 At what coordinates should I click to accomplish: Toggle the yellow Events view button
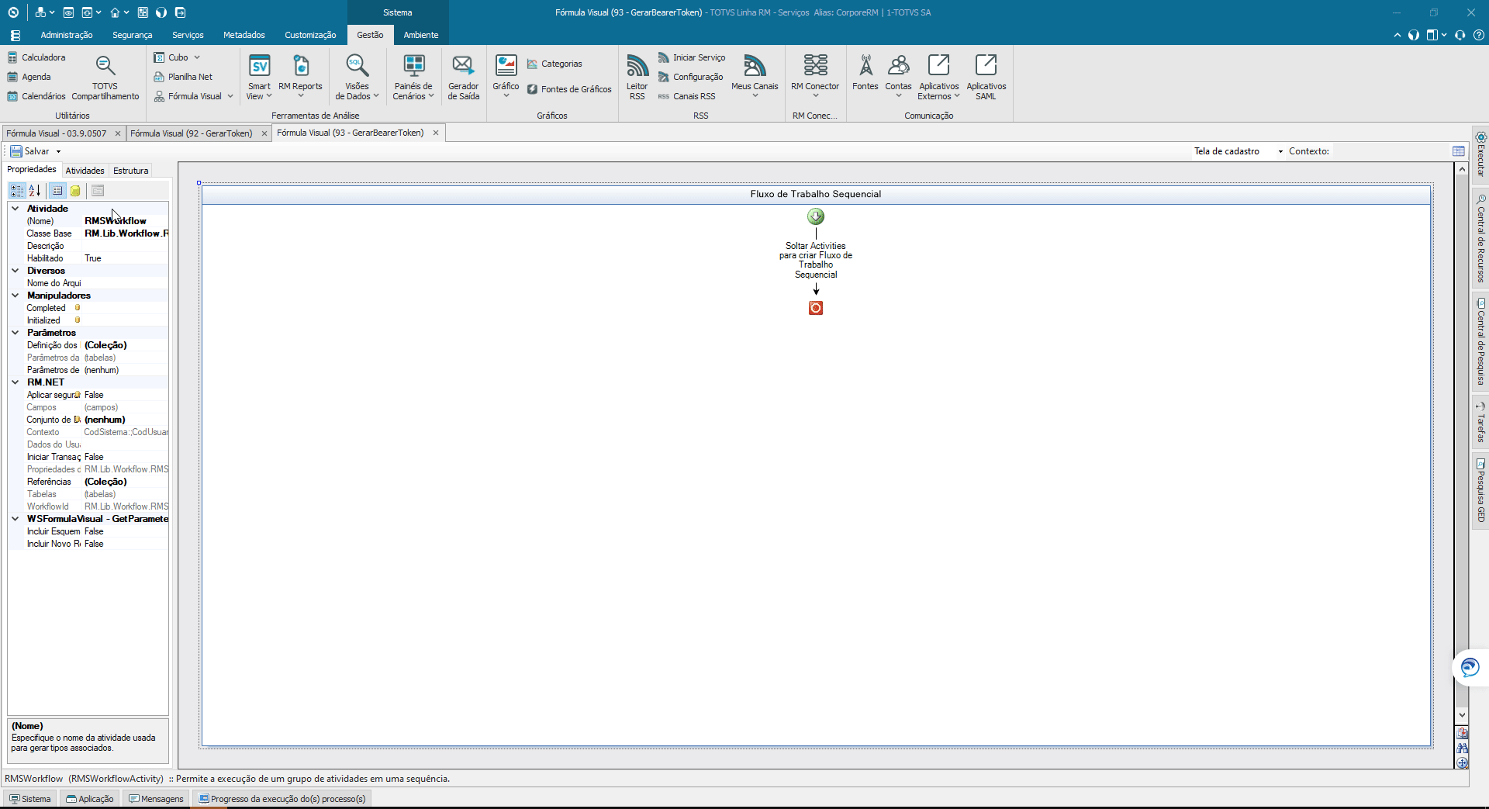(x=75, y=191)
